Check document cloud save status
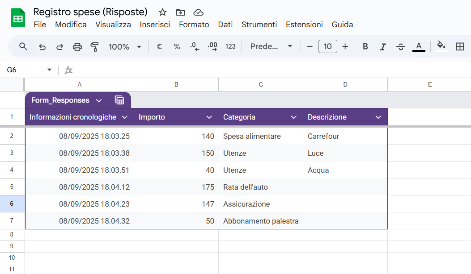This screenshot has width=471, height=274. coord(198,12)
